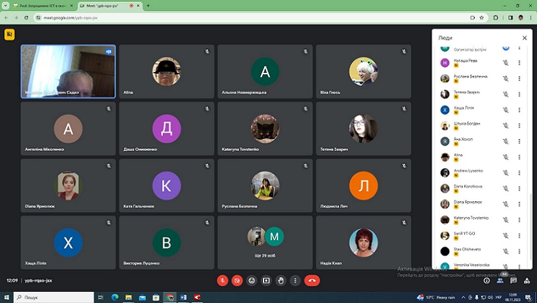Start presenting your screen

point(266,281)
